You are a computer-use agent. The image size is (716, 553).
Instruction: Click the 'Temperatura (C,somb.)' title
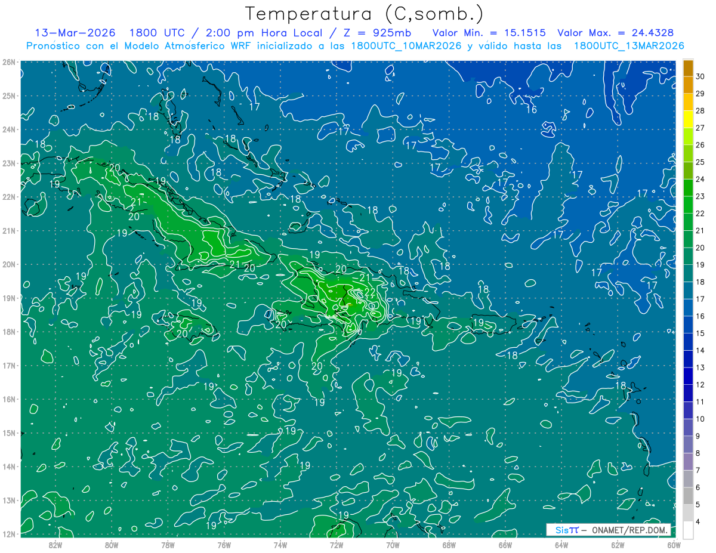coord(365,14)
